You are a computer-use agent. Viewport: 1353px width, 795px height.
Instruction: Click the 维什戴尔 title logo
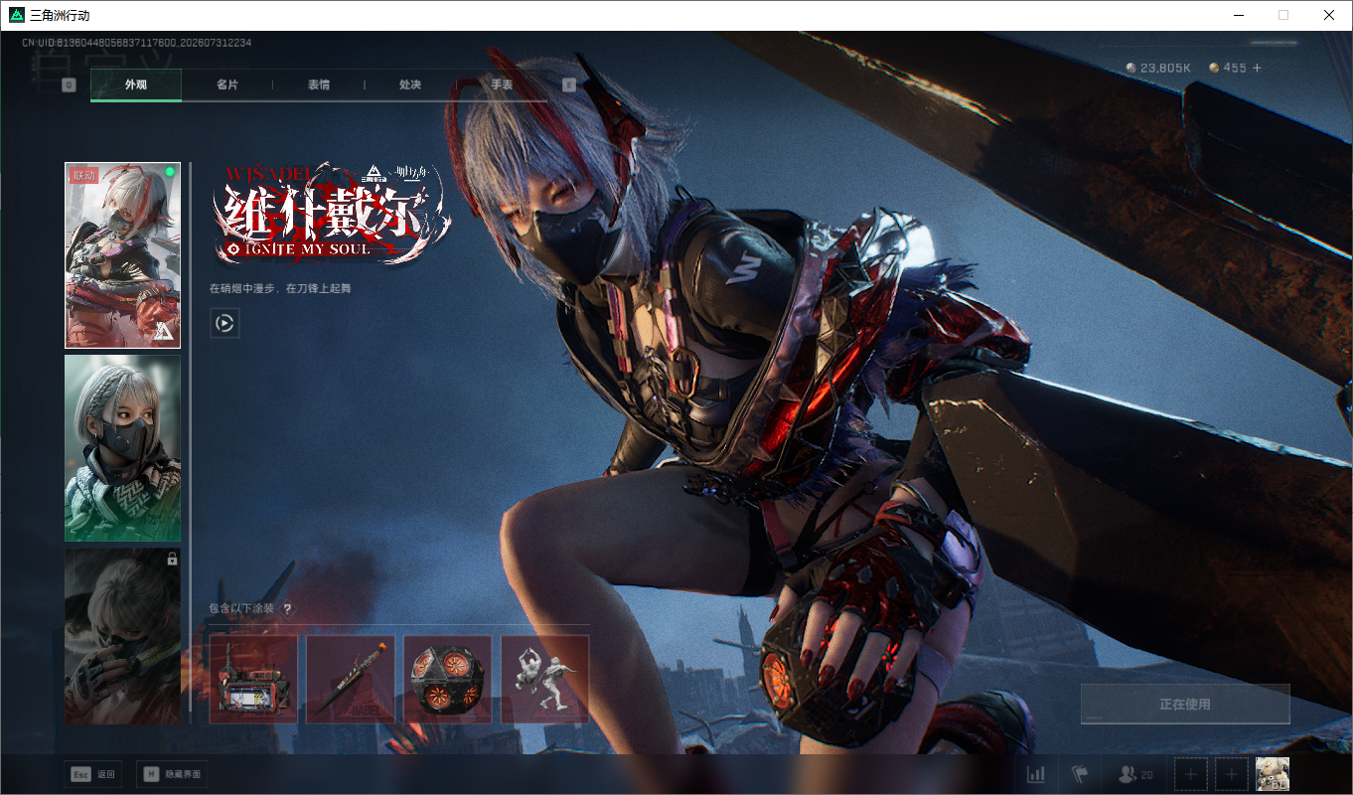point(332,213)
